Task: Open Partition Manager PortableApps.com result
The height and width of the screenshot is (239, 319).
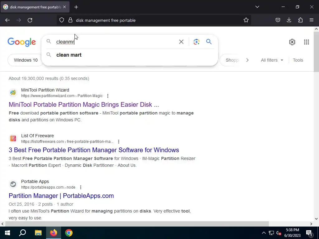Action: [61, 196]
